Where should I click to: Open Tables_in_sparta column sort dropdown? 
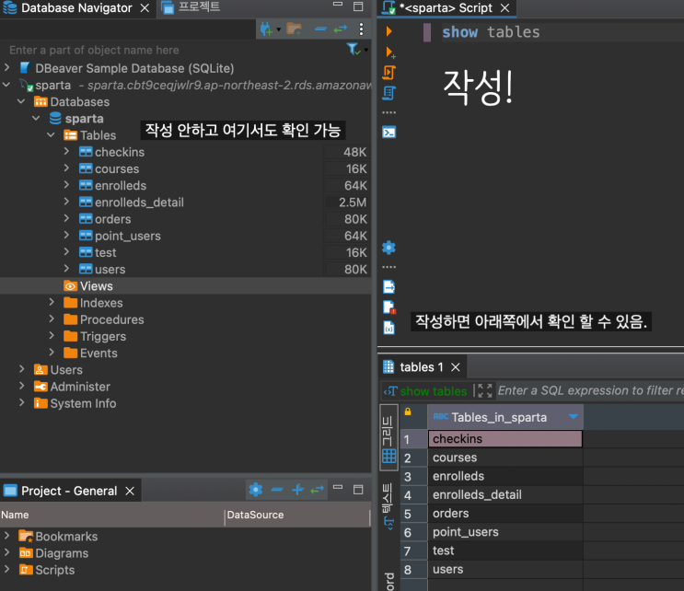574,417
